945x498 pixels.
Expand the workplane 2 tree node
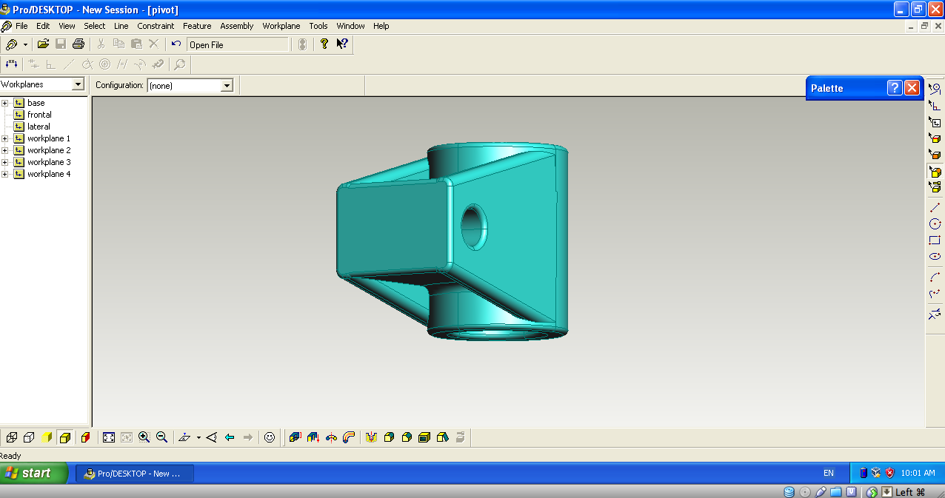tap(5, 150)
